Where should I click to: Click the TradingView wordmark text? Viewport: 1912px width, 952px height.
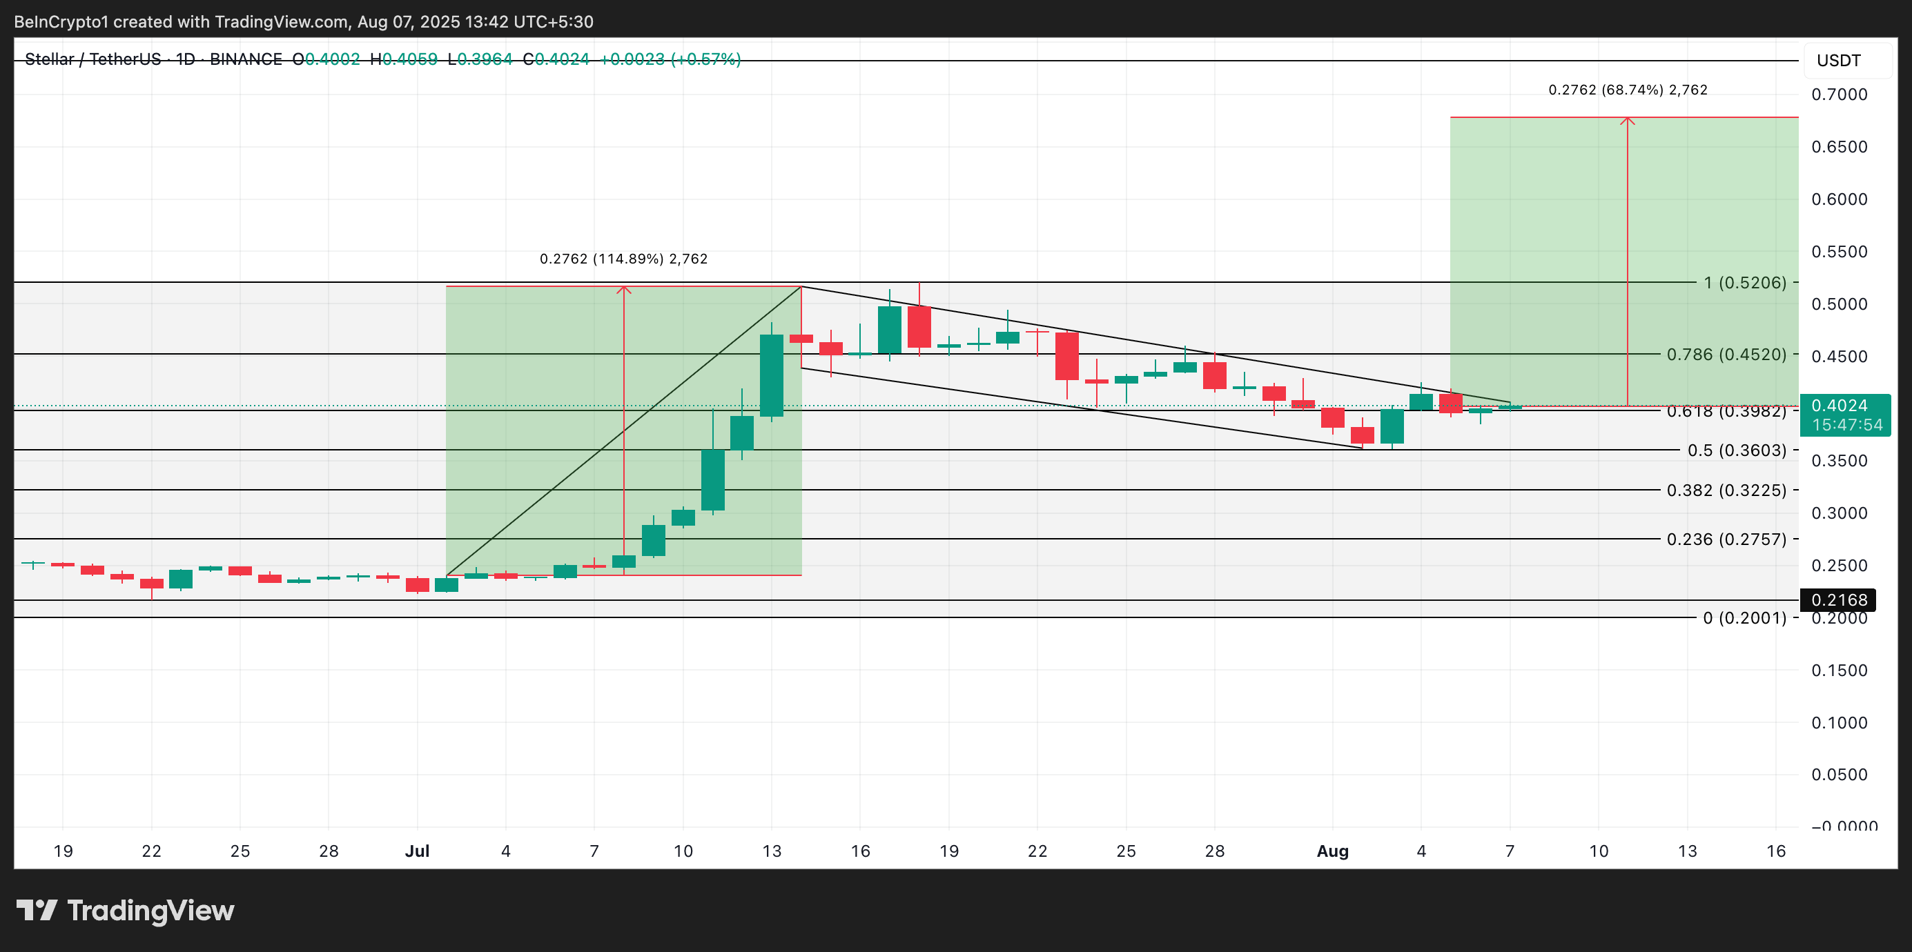tap(150, 910)
